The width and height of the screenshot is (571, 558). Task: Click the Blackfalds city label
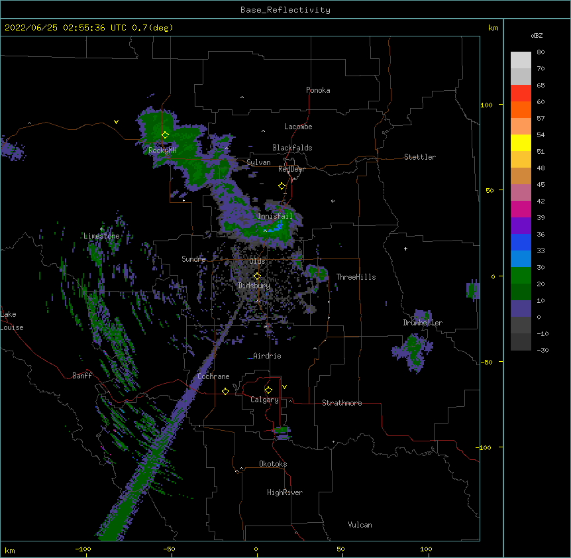[292, 148]
